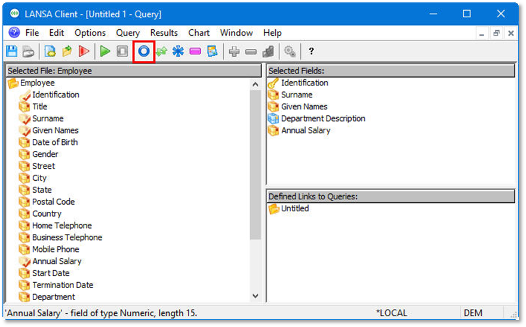Click the red triangle run icon
Image resolution: width=526 pixels, height=327 pixels.
(84, 51)
